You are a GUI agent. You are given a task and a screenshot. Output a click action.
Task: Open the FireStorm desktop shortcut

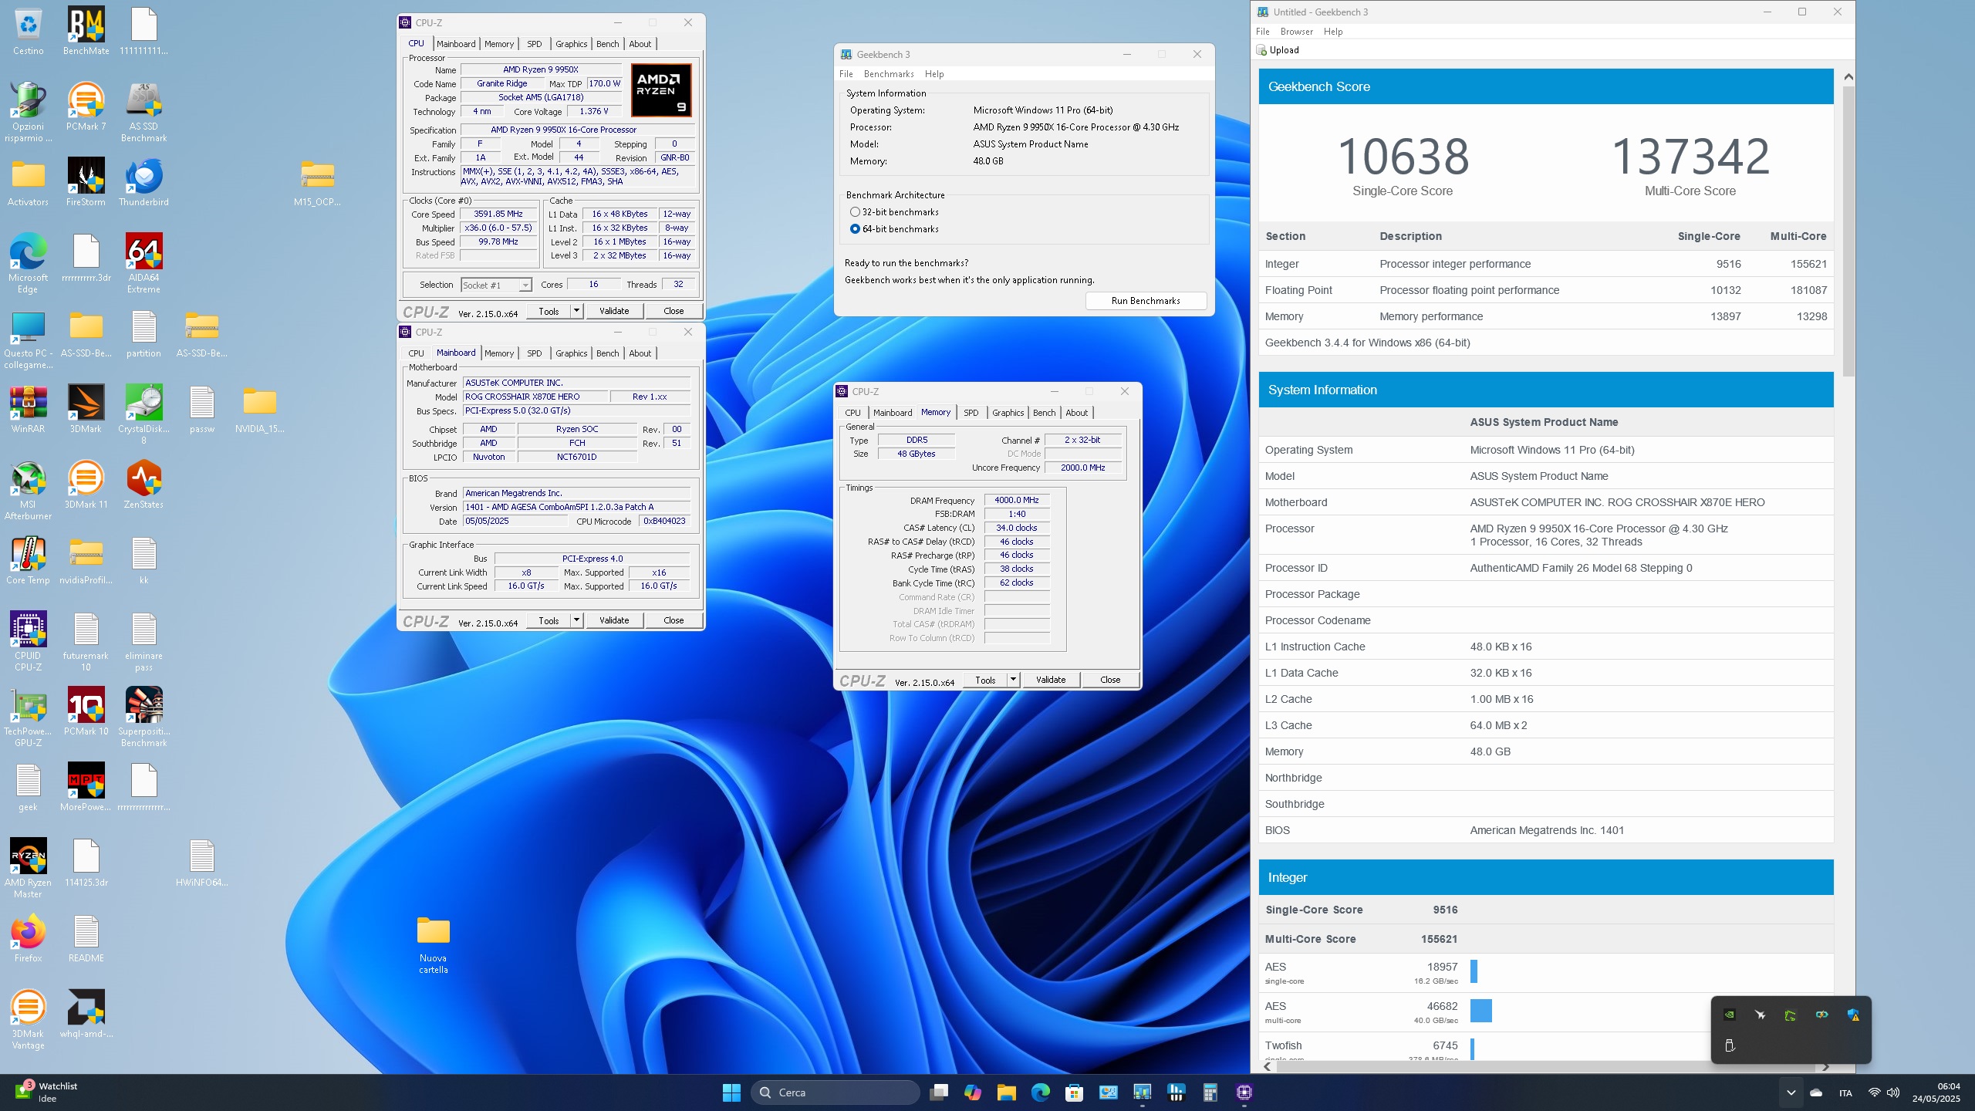[86, 183]
